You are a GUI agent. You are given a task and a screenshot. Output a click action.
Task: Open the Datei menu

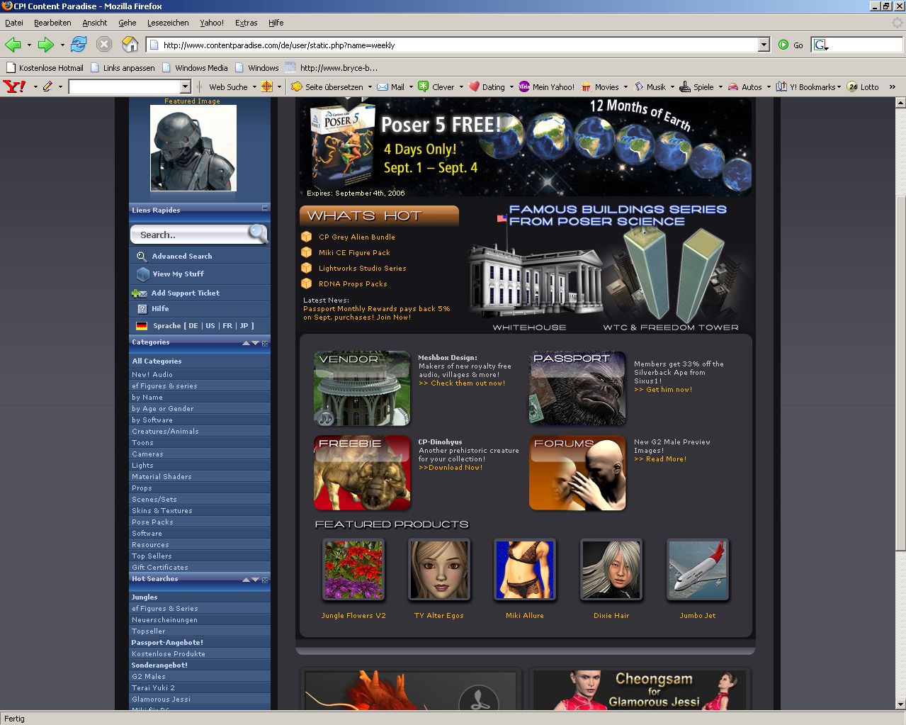[13, 23]
